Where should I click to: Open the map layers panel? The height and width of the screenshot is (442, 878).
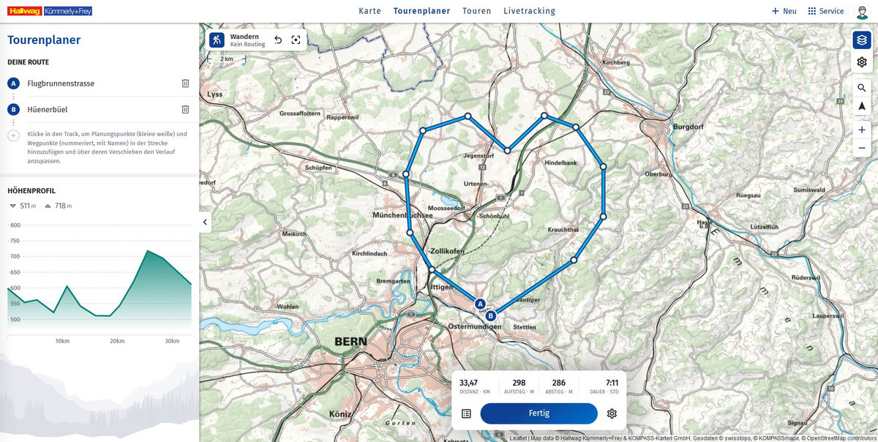click(862, 40)
